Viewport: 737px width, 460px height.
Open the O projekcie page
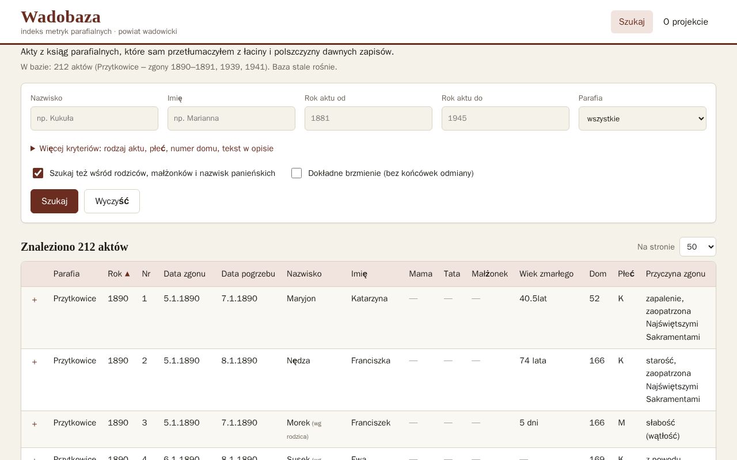click(x=686, y=22)
